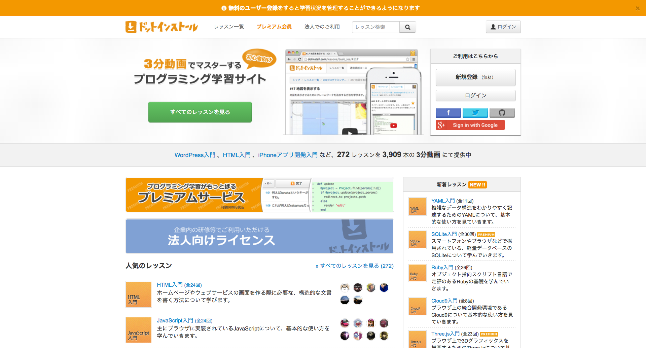Open the 法人向けライセンス banner
Viewport: 646px width, 348px height.
pos(260,236)
